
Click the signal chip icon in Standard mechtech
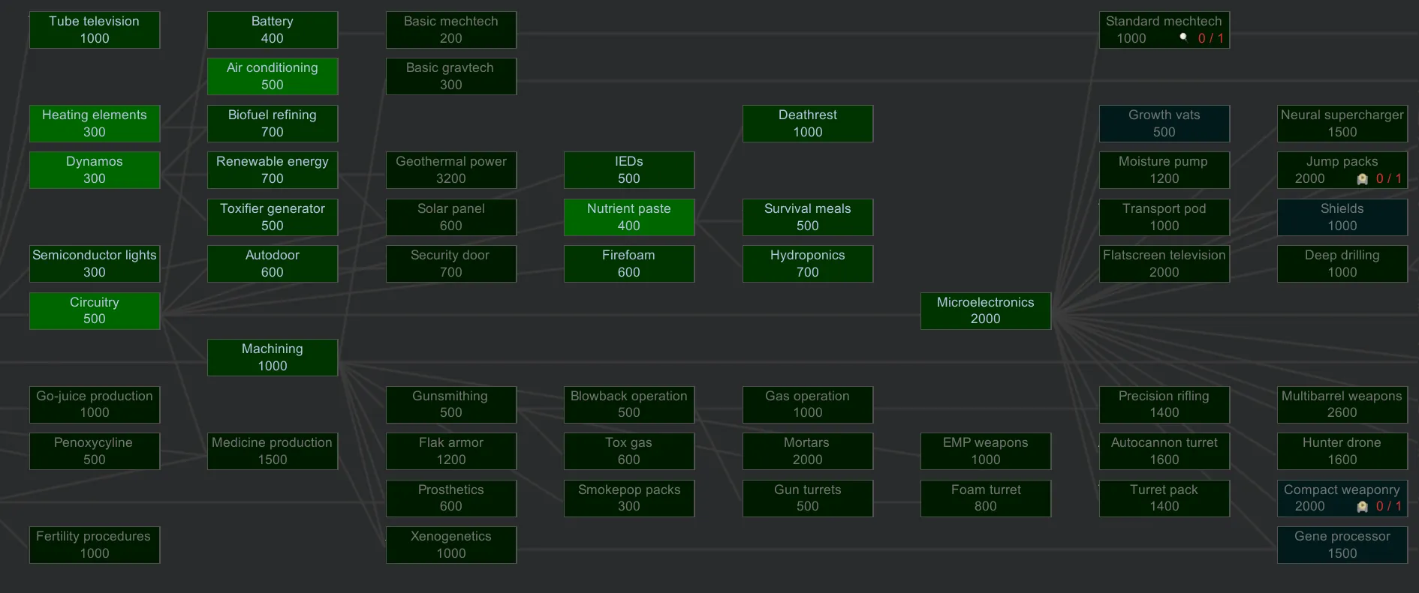(1183, 37)
